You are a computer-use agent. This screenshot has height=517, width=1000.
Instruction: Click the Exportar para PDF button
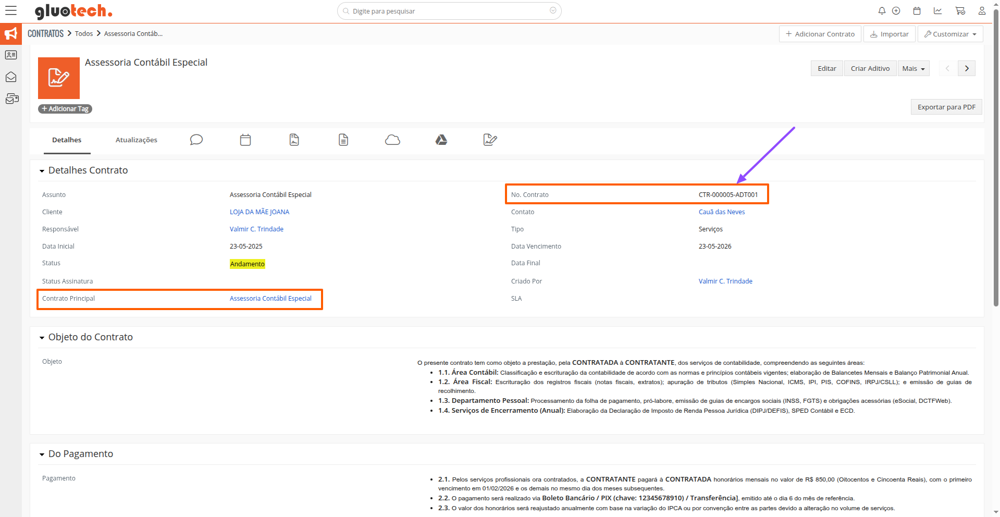click(x=946, y=107)
